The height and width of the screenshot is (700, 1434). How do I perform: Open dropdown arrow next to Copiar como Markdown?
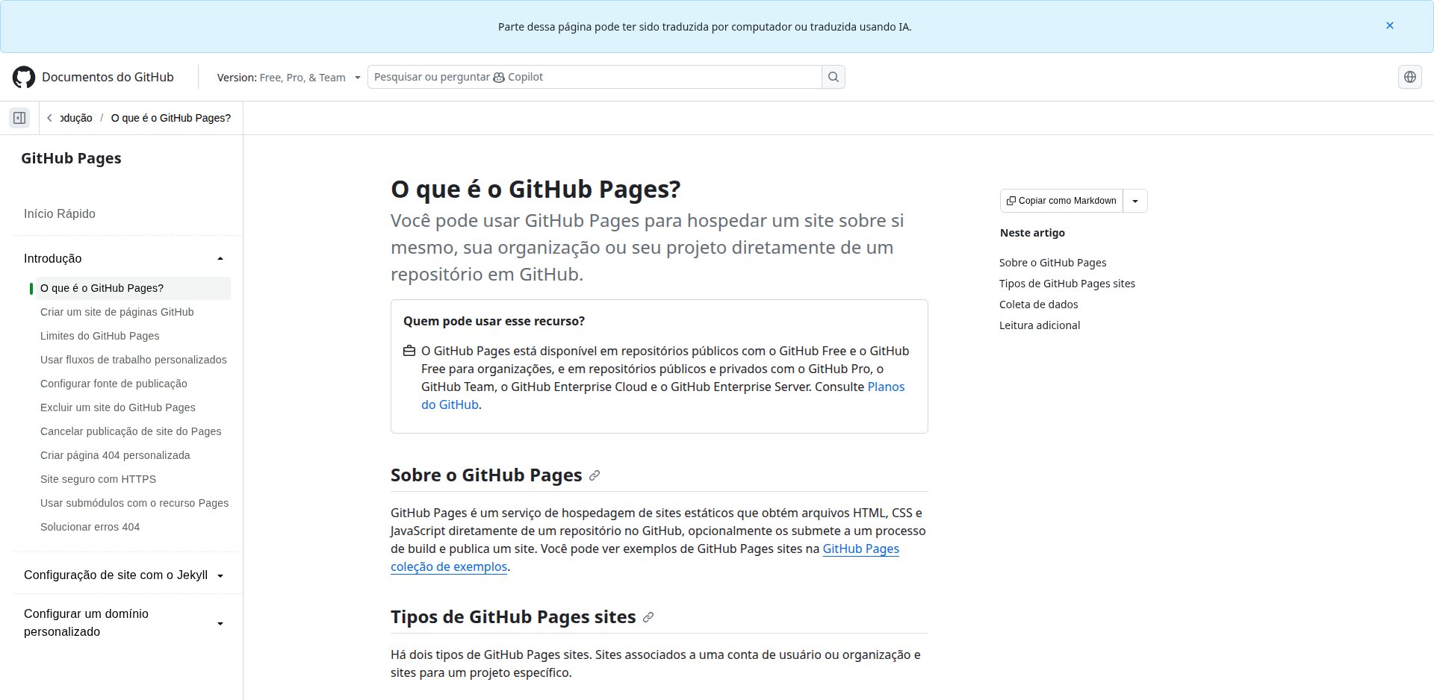click(x=1135, y=201)
